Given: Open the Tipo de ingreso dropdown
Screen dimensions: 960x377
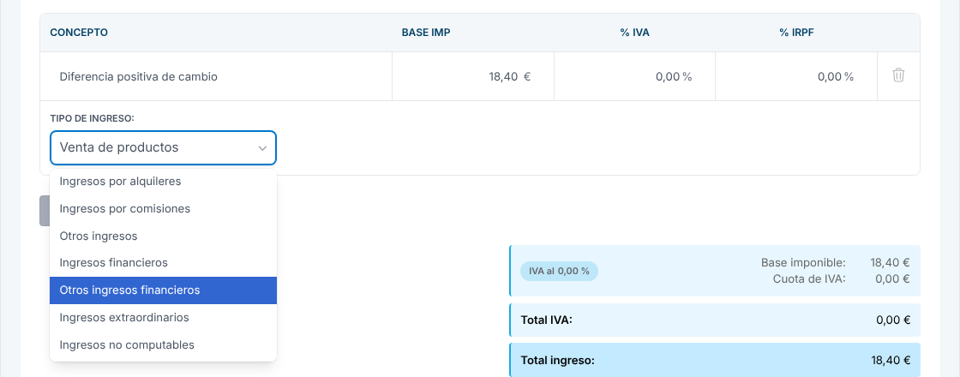Looking at the screenshot, I should tap(163, 147).
